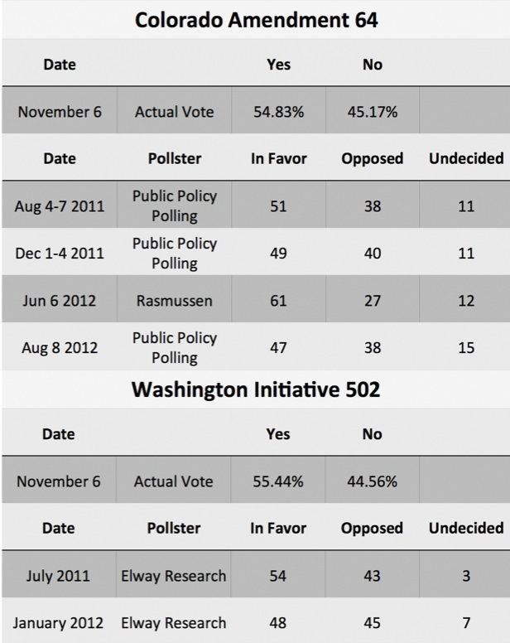Click Rasmussen's 61 In Favor value
This screenshot has height=643, width=510.
278,301
